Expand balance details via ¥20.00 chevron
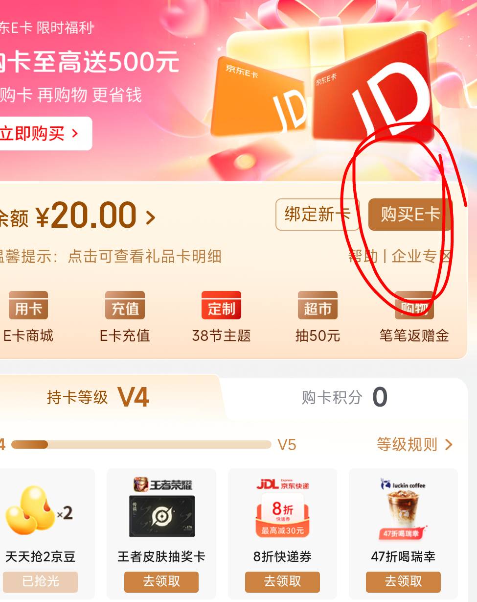The image size is (477, 602). tap(150, 217)
